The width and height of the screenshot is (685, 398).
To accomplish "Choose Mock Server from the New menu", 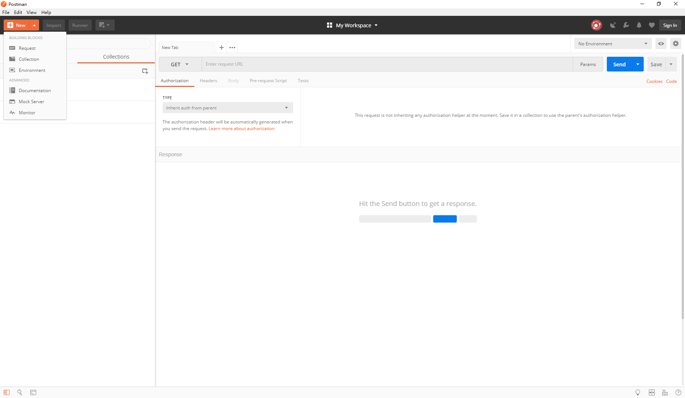I will pos(35,102).
